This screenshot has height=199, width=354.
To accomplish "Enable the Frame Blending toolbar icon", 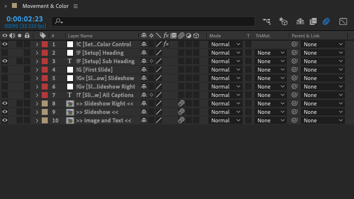I will point(313,21).
